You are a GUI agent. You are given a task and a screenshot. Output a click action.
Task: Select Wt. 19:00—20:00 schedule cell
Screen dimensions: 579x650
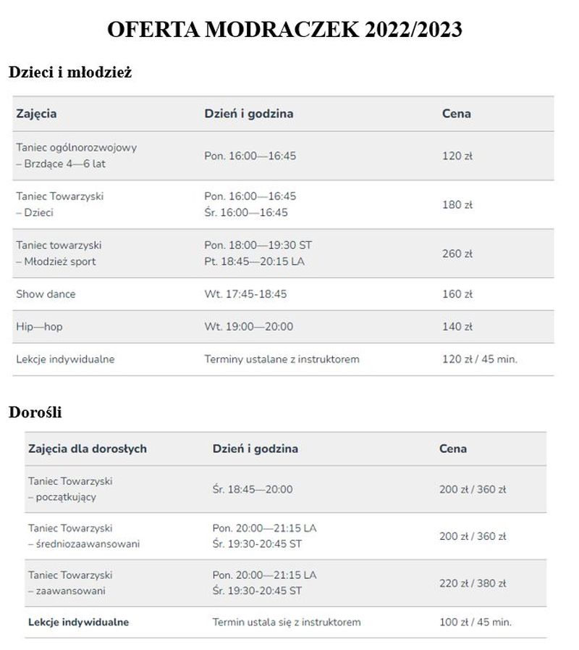[248, 327]
